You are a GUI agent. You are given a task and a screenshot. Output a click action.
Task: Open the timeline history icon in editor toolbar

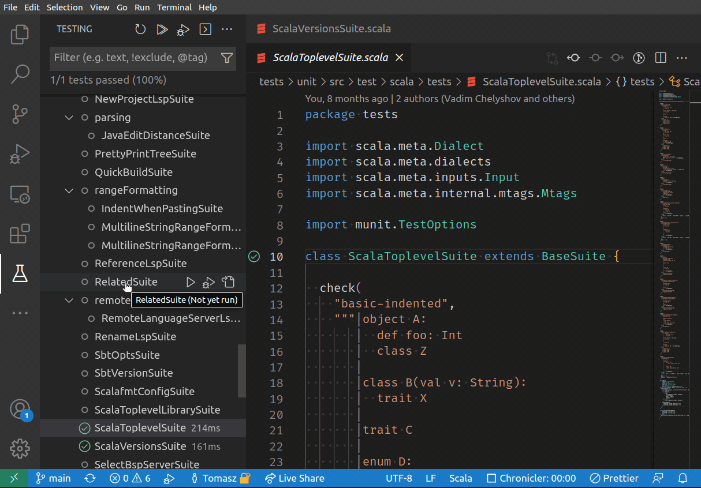[x=639, y=58]
